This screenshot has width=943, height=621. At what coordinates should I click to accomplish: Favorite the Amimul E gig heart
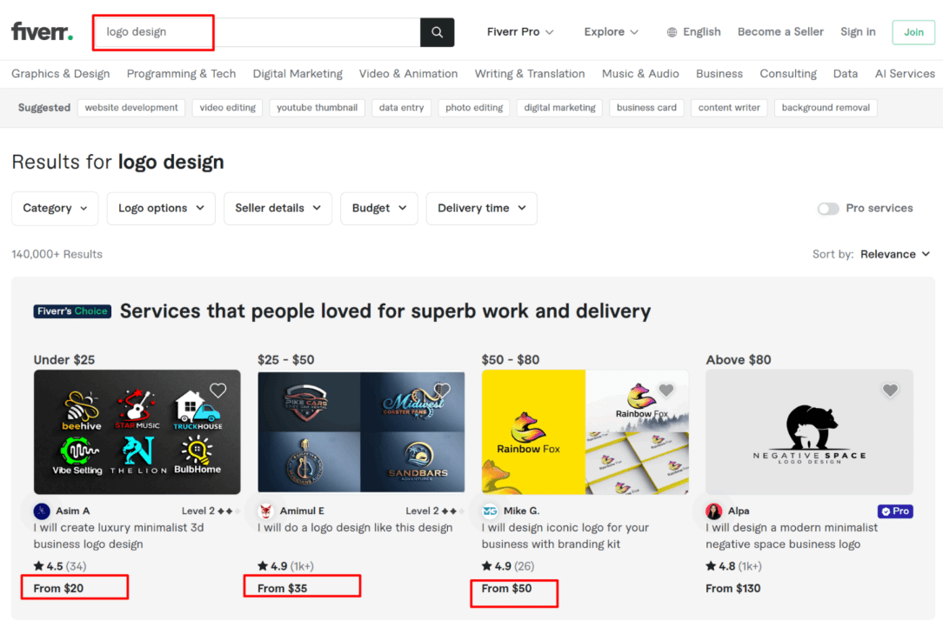[442, 391]
